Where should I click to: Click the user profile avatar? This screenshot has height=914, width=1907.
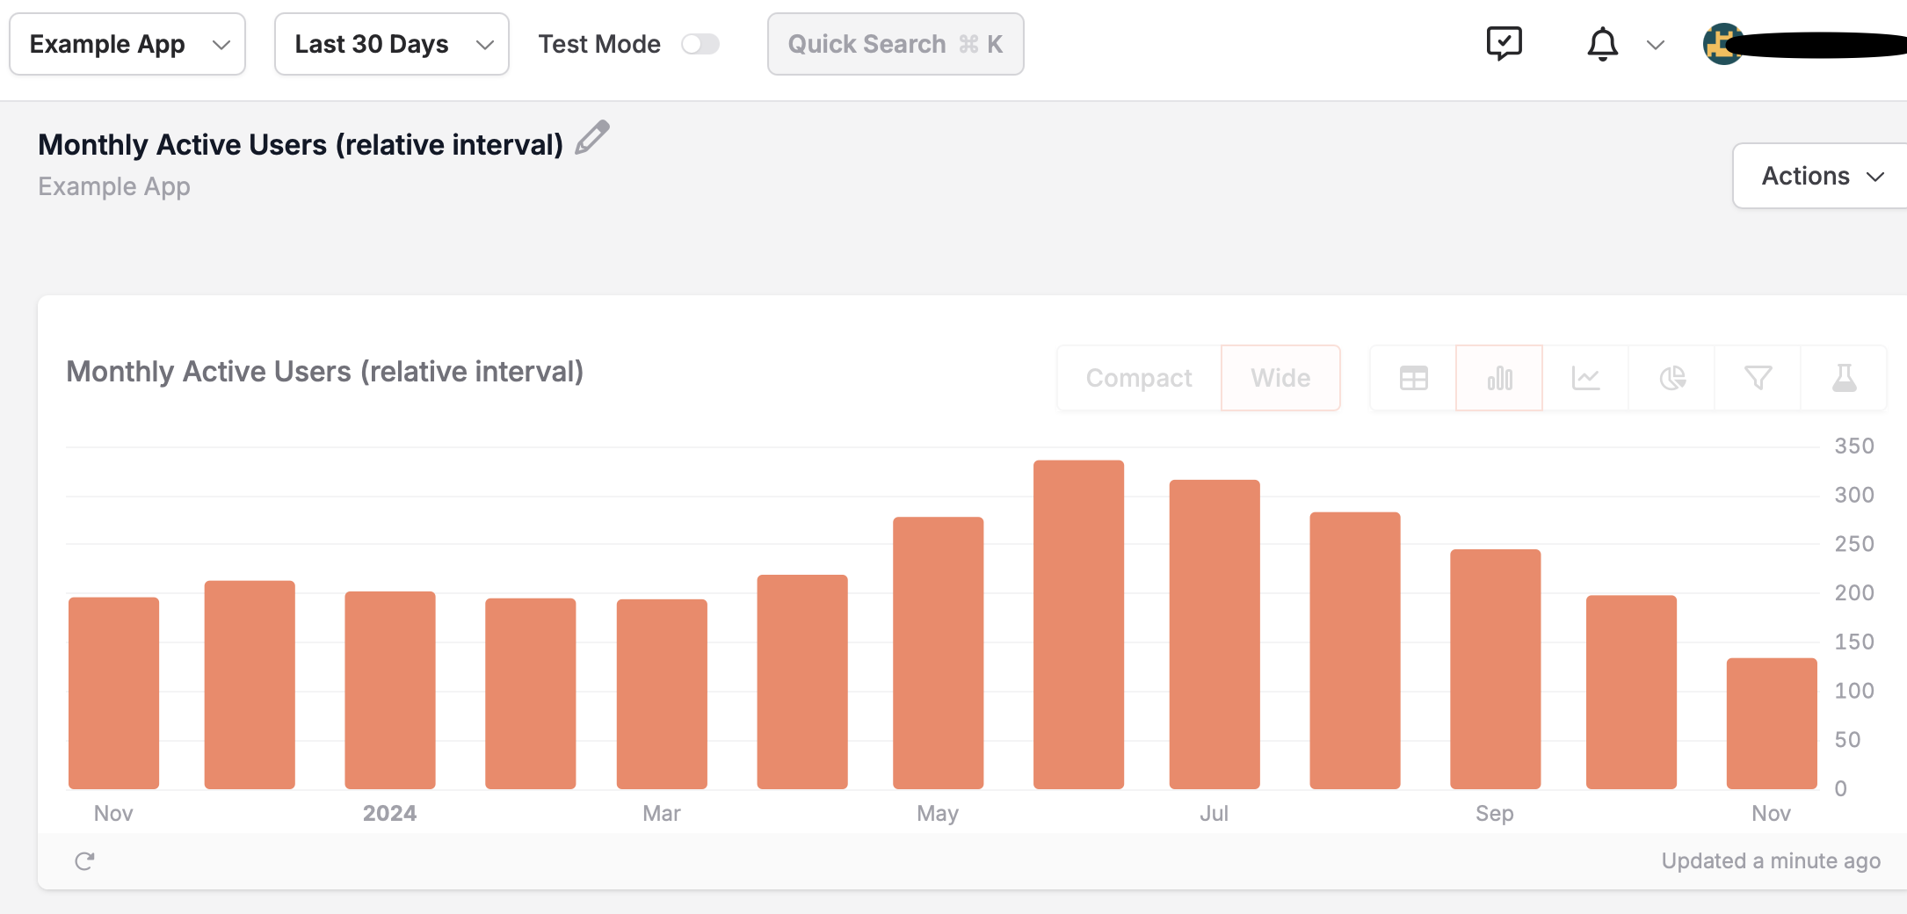coord(1723,44)
